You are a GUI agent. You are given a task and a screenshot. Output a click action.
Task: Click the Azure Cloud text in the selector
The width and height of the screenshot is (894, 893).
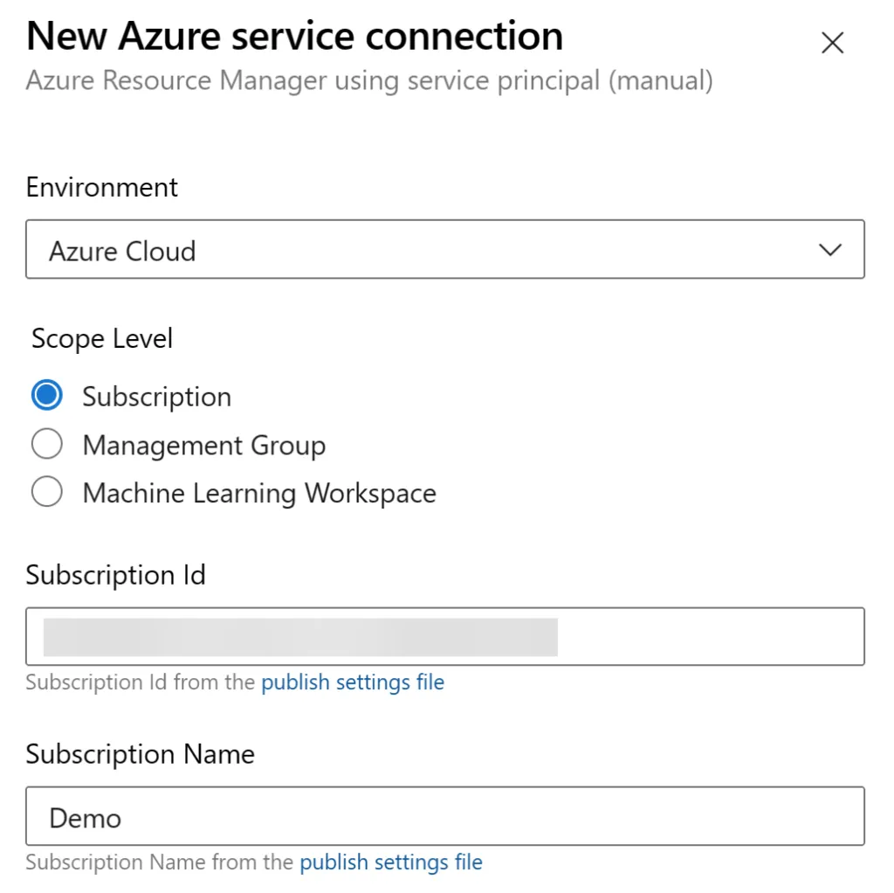(x=123, y=251)
